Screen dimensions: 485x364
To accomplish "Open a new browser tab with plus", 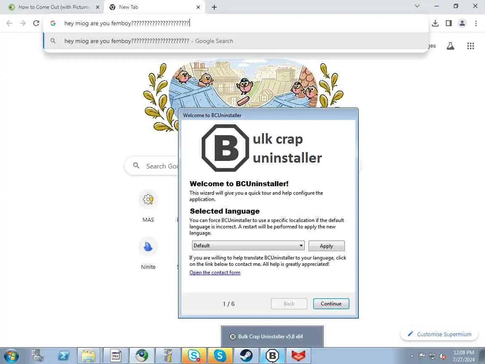I will pyautogui.click(x=214, y=7).
